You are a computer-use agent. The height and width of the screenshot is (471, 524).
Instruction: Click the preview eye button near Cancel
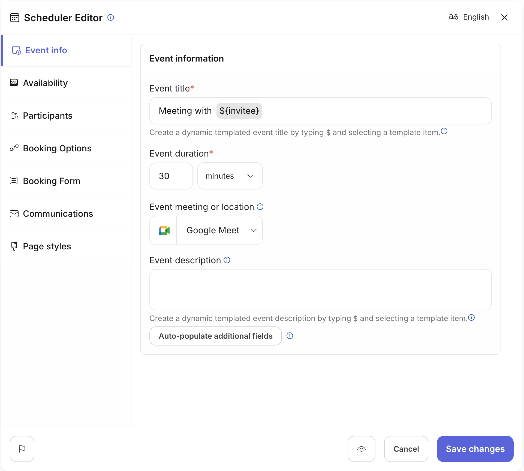[x=361, y=449]
